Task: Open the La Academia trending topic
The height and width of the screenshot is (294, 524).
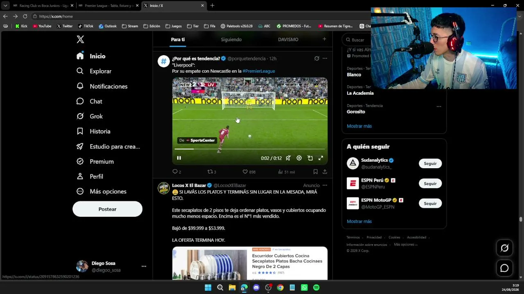Action: [360, 93]
